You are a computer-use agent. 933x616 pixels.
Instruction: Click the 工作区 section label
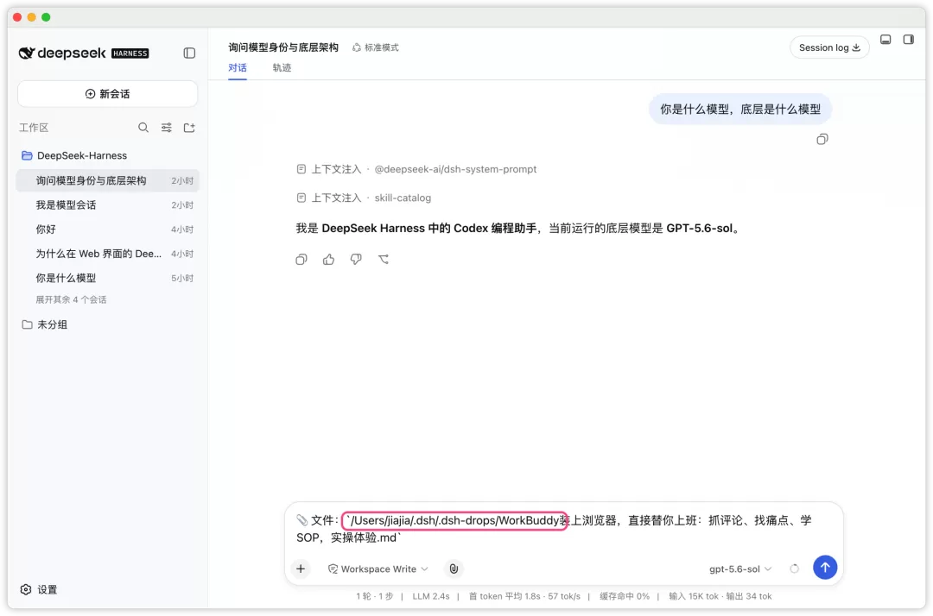[x=34, y=128]
